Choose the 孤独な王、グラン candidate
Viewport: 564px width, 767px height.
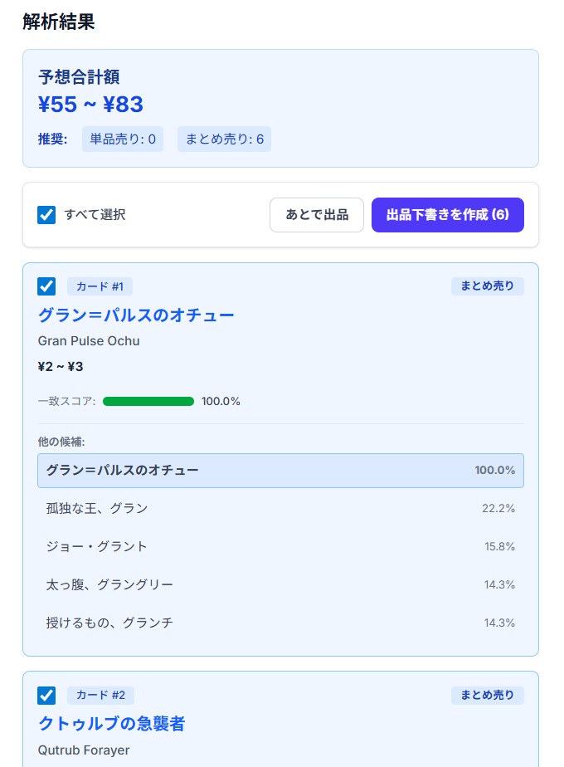(280, 508)
